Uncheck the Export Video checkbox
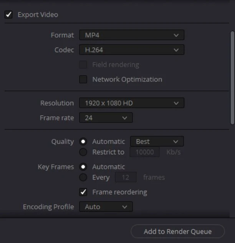Screen dimensions: 235x243 8,15
